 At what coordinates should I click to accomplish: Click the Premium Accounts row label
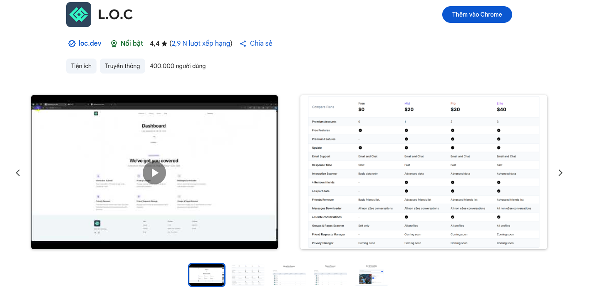click(324, 122)
